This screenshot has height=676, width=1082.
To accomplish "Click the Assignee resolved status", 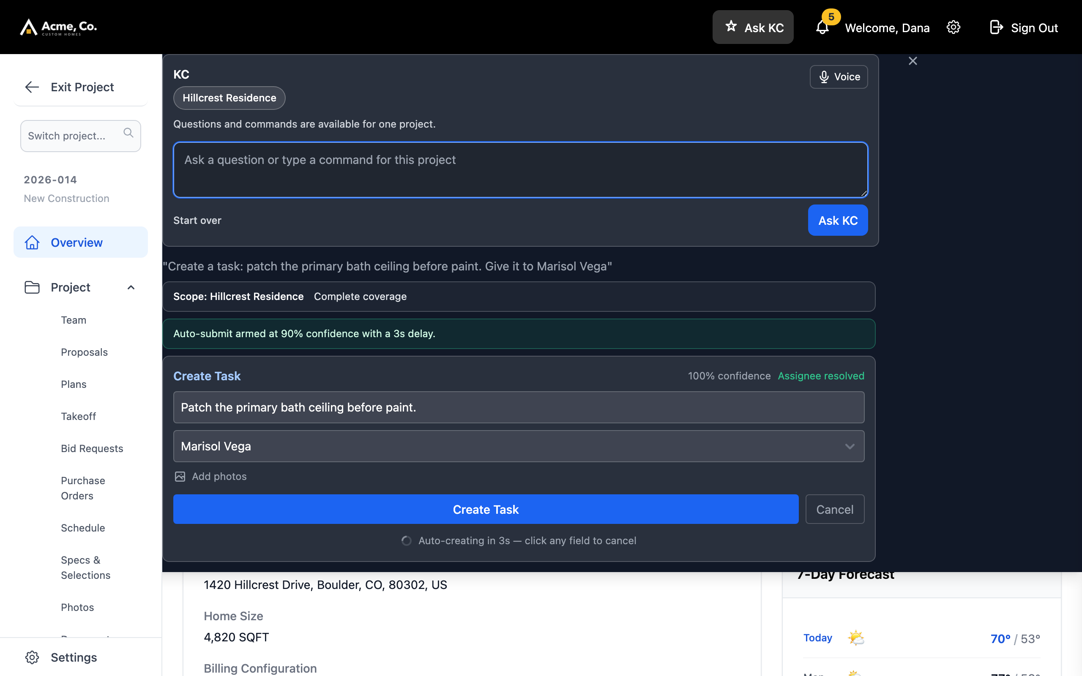I will point(821,376).
